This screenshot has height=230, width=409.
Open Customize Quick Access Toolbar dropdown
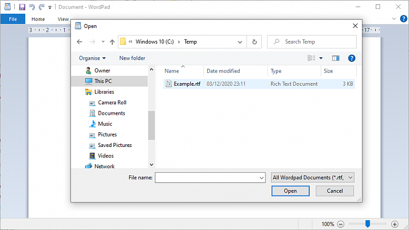point(50,7)
